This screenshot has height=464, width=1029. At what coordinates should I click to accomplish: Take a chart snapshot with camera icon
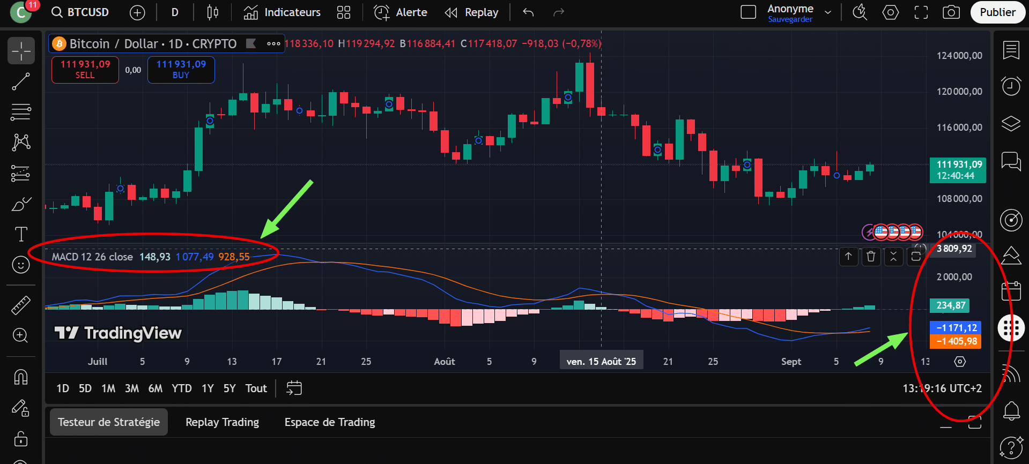click(951, 12)
